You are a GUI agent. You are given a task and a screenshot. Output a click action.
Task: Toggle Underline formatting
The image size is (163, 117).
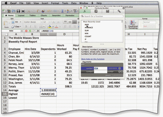pos(35,26)
